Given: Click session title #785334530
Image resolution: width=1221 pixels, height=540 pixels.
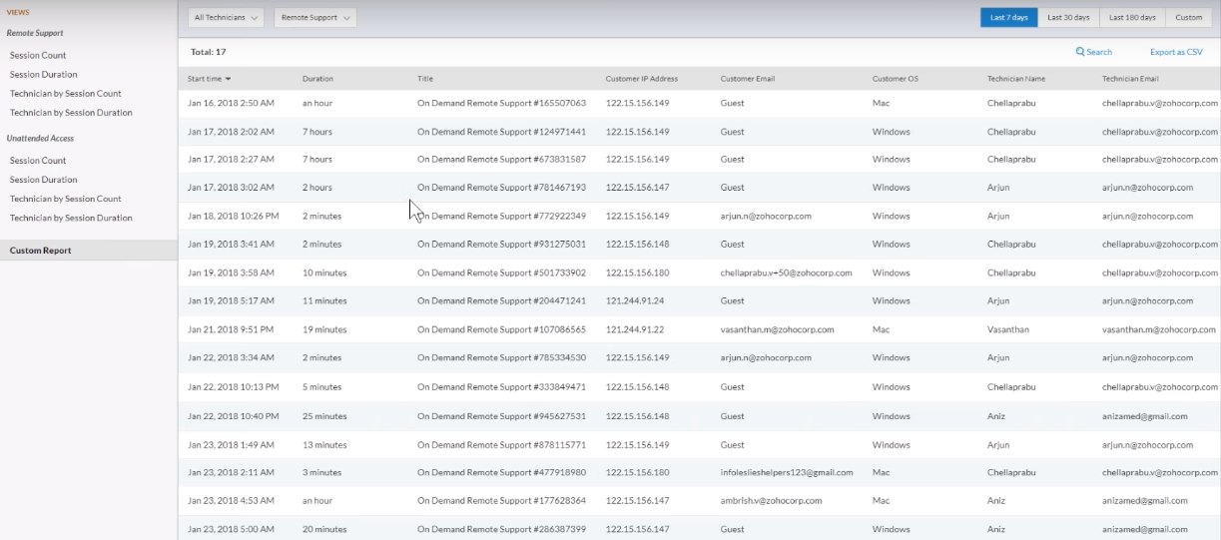Looking at the screenshot, I should [501, 358].
